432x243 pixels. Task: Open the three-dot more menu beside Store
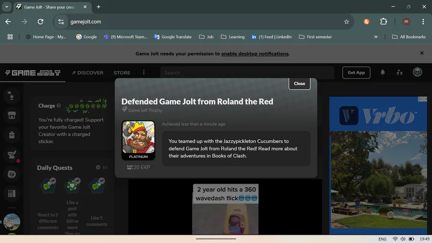pyautogui.click(x=144, y=72)
